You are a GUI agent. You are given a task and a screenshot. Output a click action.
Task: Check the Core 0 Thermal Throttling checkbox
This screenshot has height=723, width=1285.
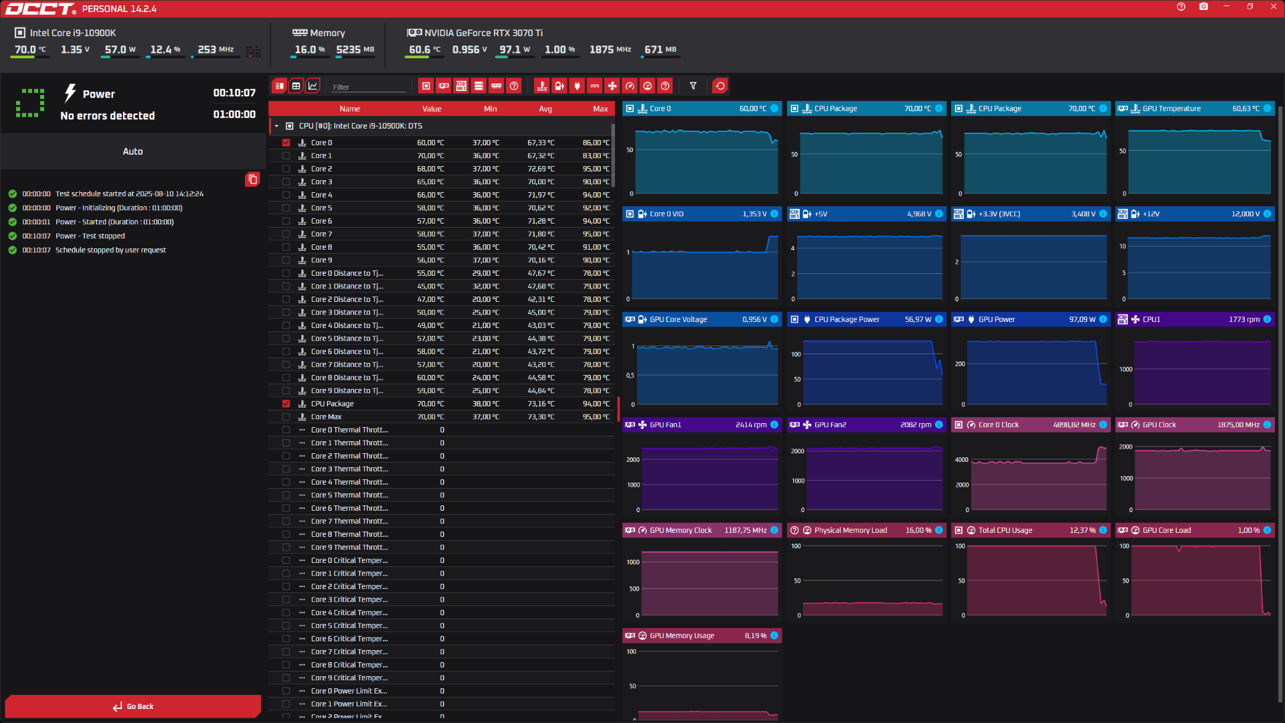(286, 430)
